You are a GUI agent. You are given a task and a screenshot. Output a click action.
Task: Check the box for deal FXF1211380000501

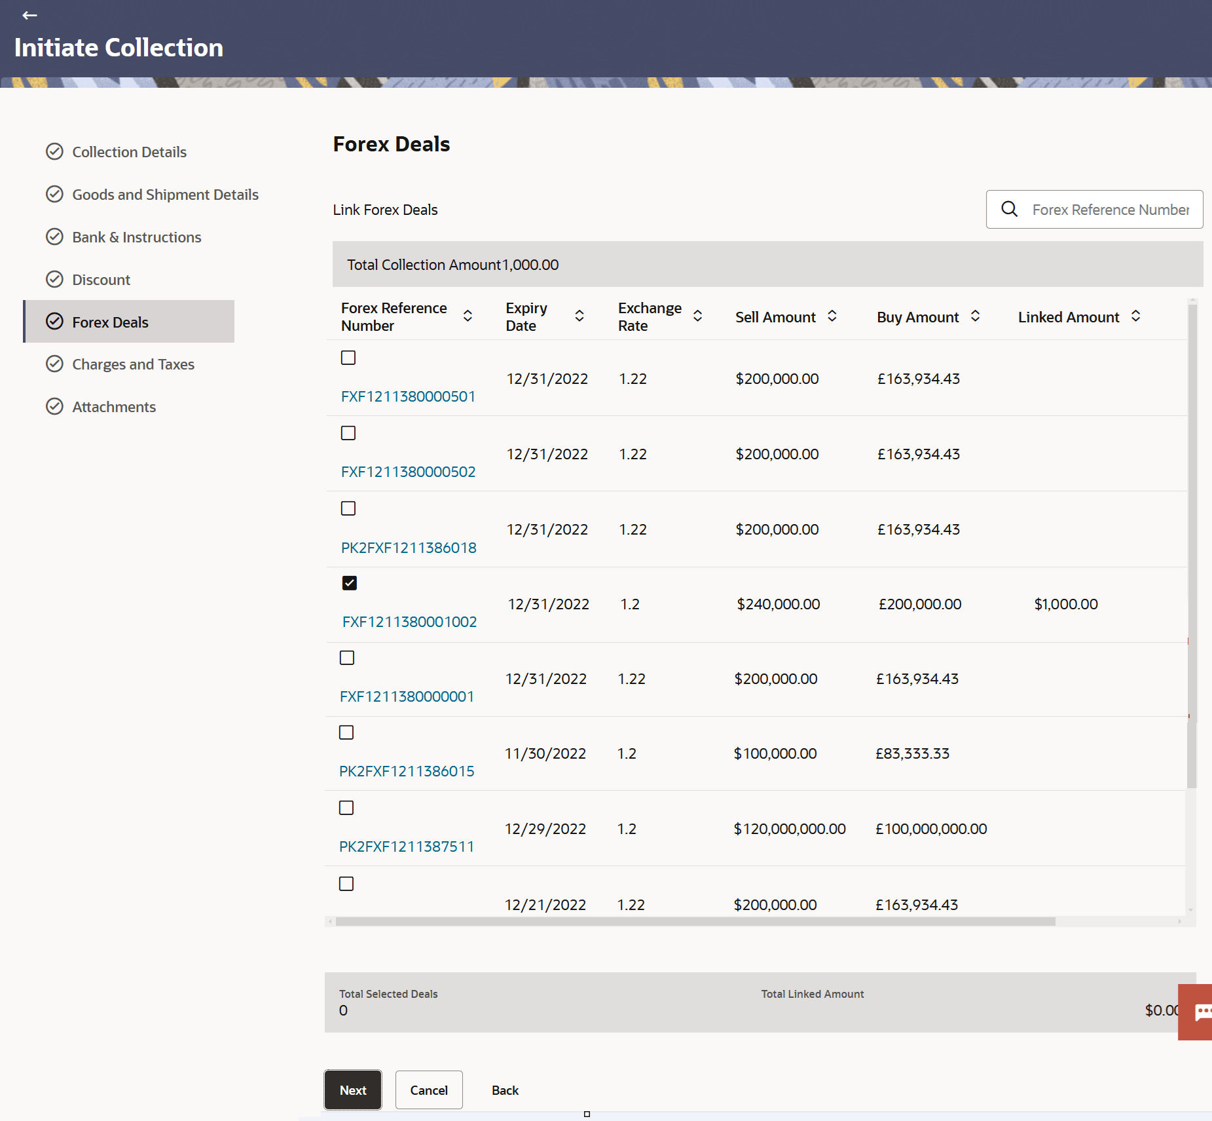(x=348, y=358)
